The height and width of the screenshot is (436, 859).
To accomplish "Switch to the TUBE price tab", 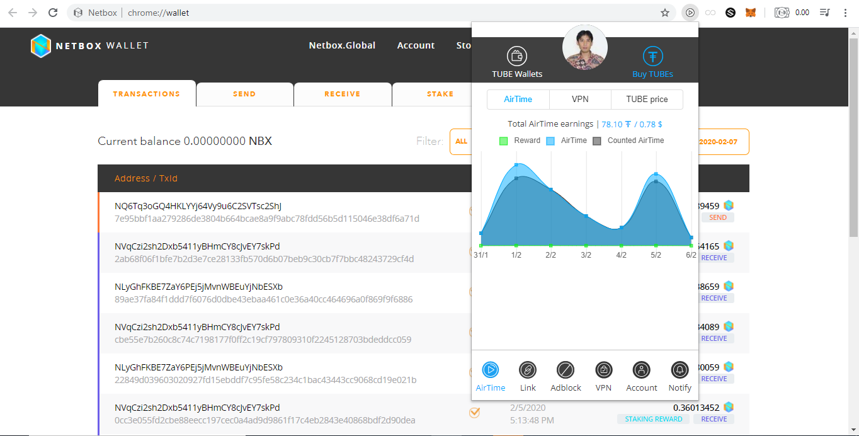I will (x=647, y=99).
